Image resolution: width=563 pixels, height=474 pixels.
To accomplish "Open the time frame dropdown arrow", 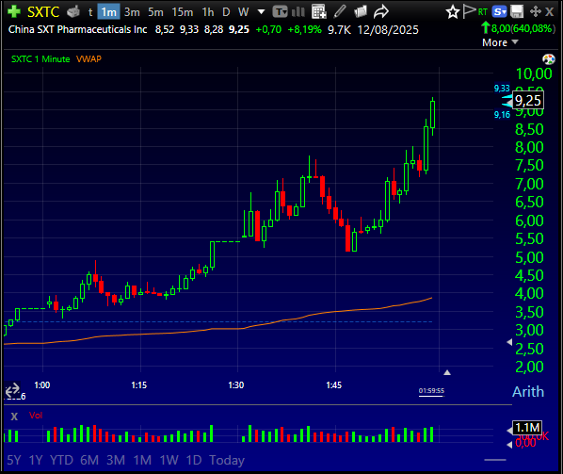I will [262, 12].
